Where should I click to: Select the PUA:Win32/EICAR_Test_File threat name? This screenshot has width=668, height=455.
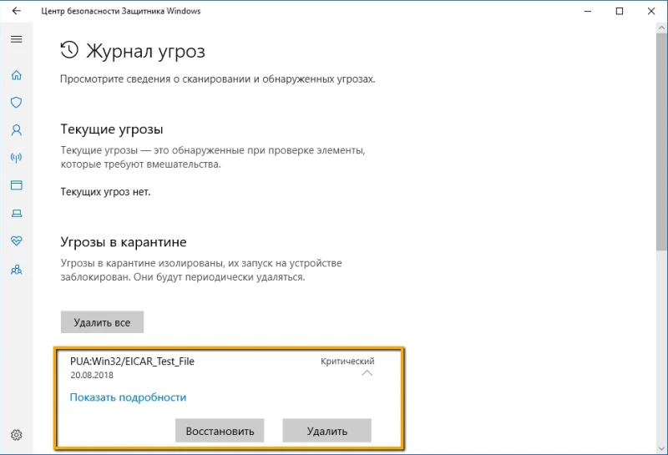(x=132, y=361)
